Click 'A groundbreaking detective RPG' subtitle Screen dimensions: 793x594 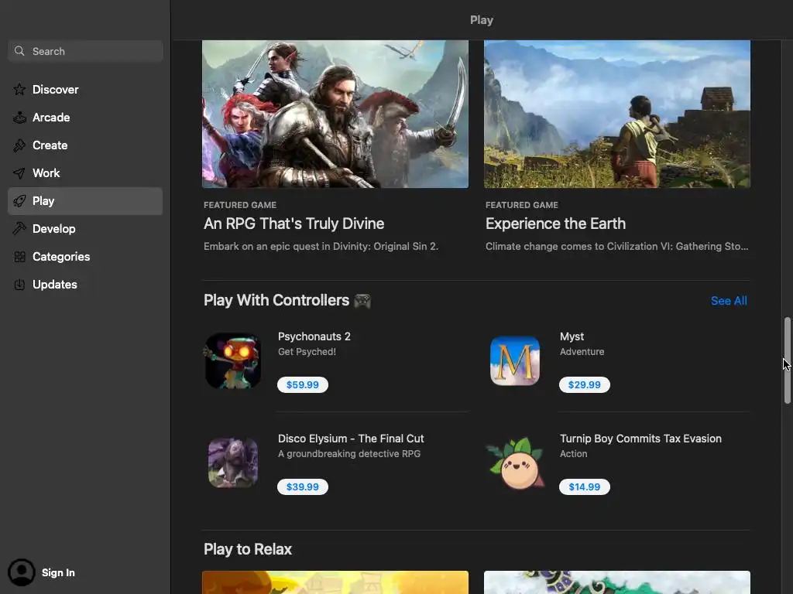point(349,453)
